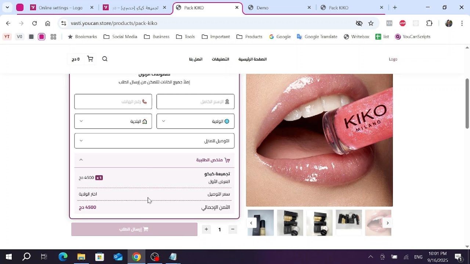Click the الإسم الكامل full name field

(195, 102)
